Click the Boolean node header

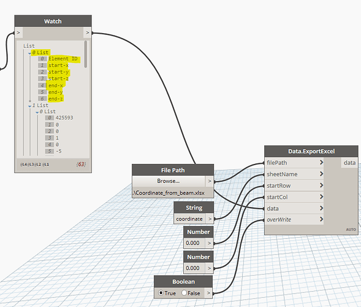[183, 282]
